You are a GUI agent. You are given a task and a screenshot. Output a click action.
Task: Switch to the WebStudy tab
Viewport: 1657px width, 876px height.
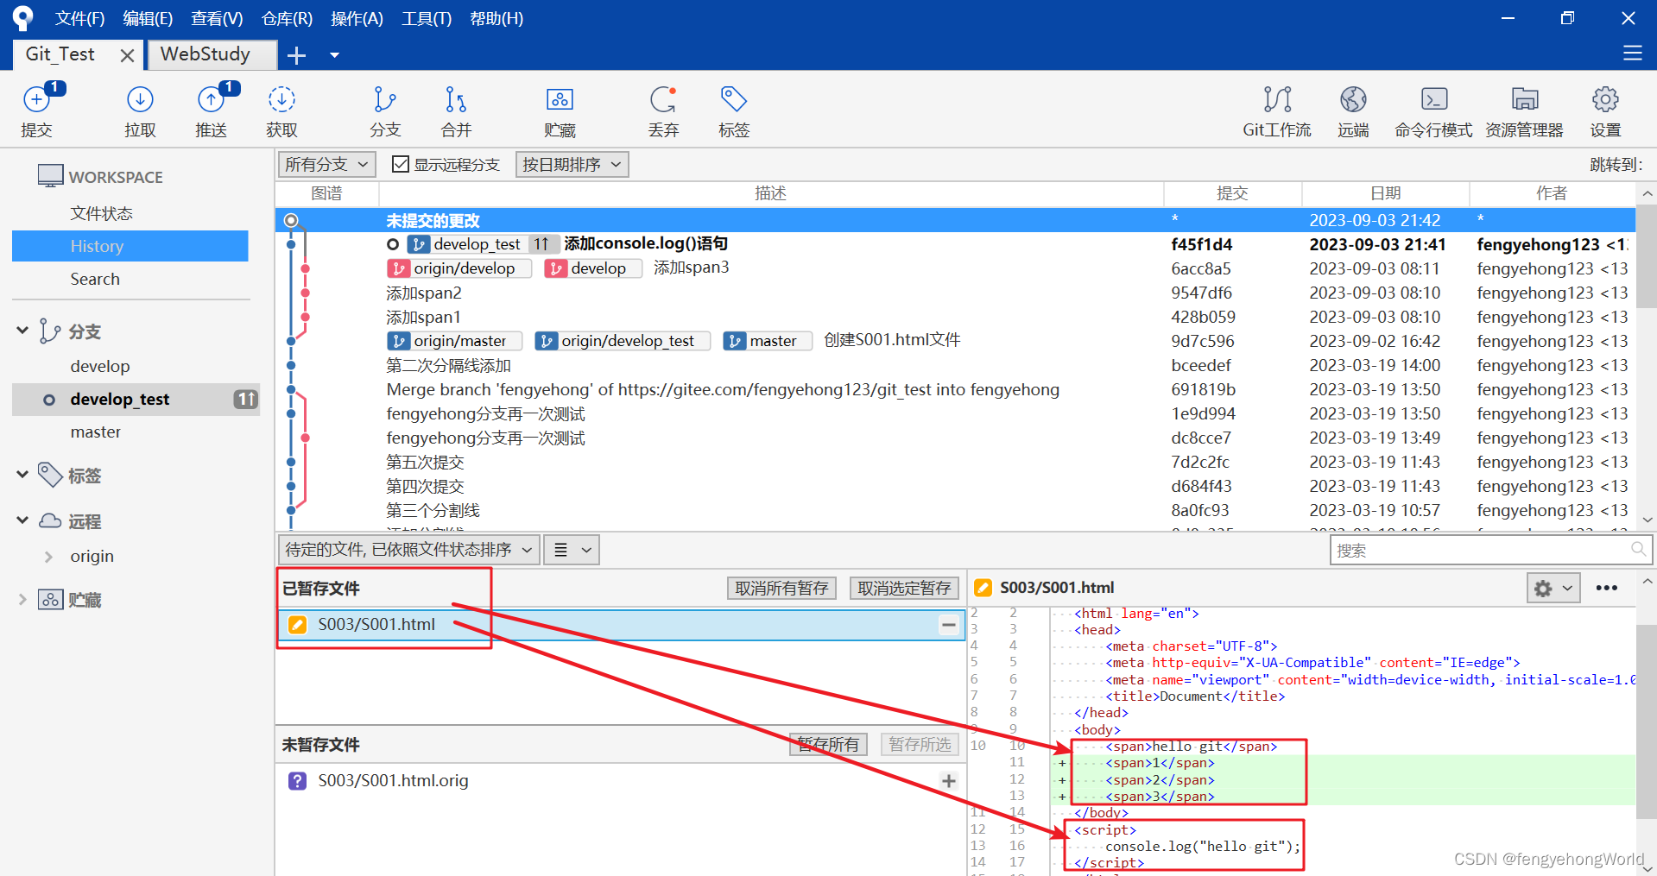(212, 54)
